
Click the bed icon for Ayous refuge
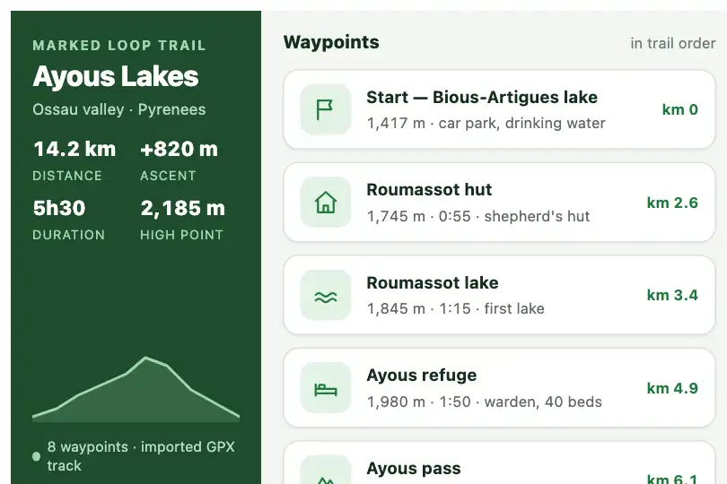[326, 388]
